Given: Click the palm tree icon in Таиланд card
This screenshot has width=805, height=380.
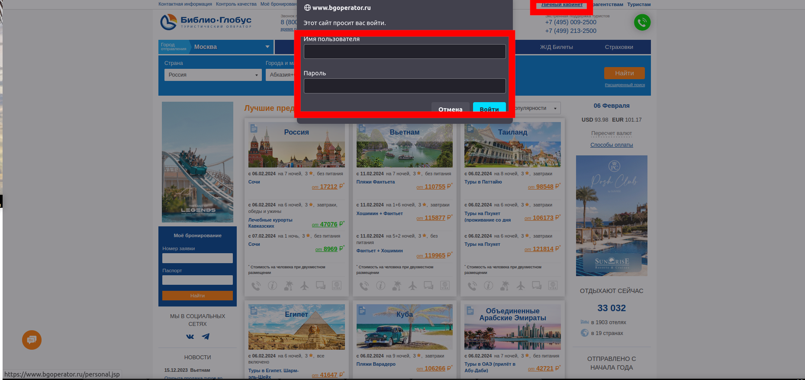Looking at the screenshot, I should coord(505,286).
